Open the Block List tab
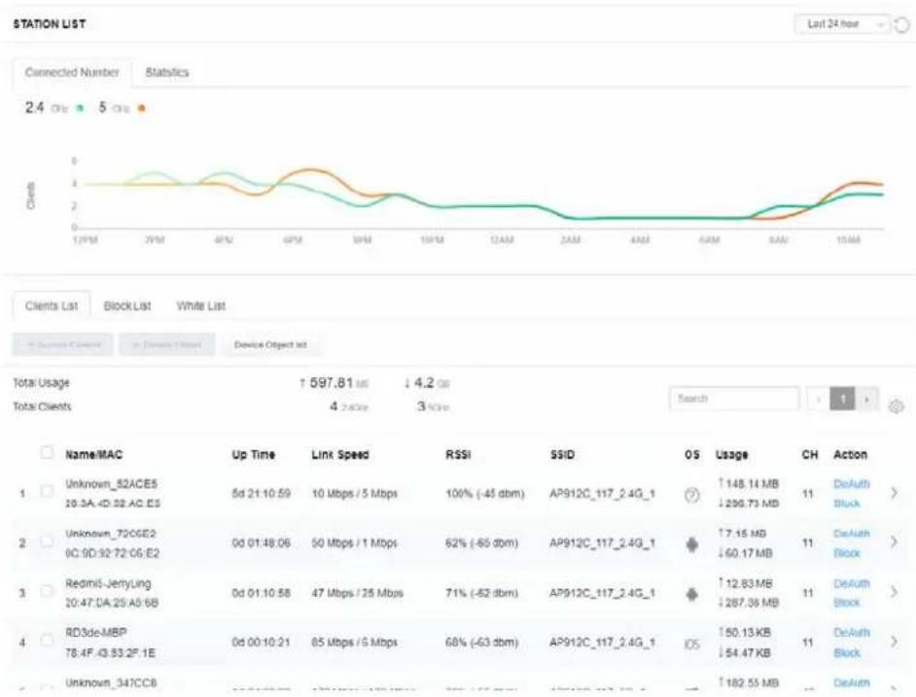This screenshot has height=697, width=916. coord(127,305)
